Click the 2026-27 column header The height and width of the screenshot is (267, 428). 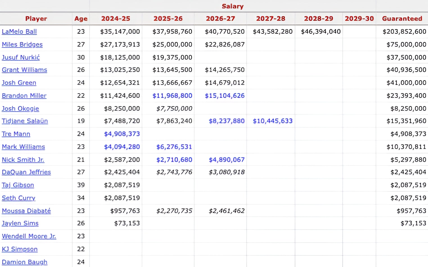220,19
